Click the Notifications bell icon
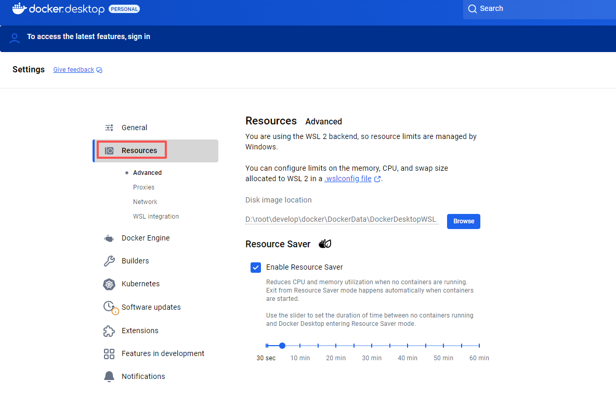 click(109, 377)
